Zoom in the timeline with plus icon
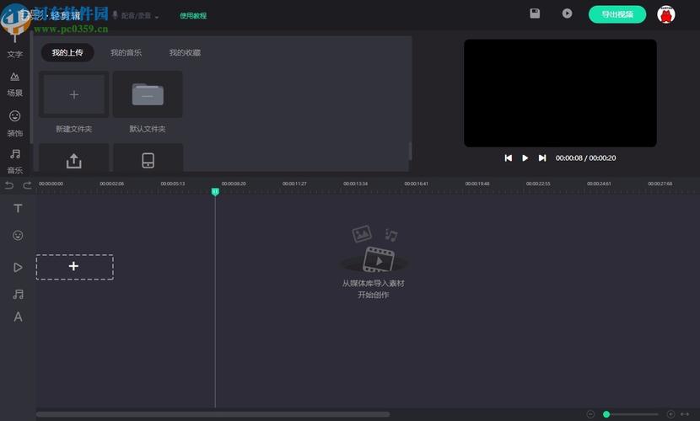Viewport: 700px width, 421px height. click(x=670, y=414)
